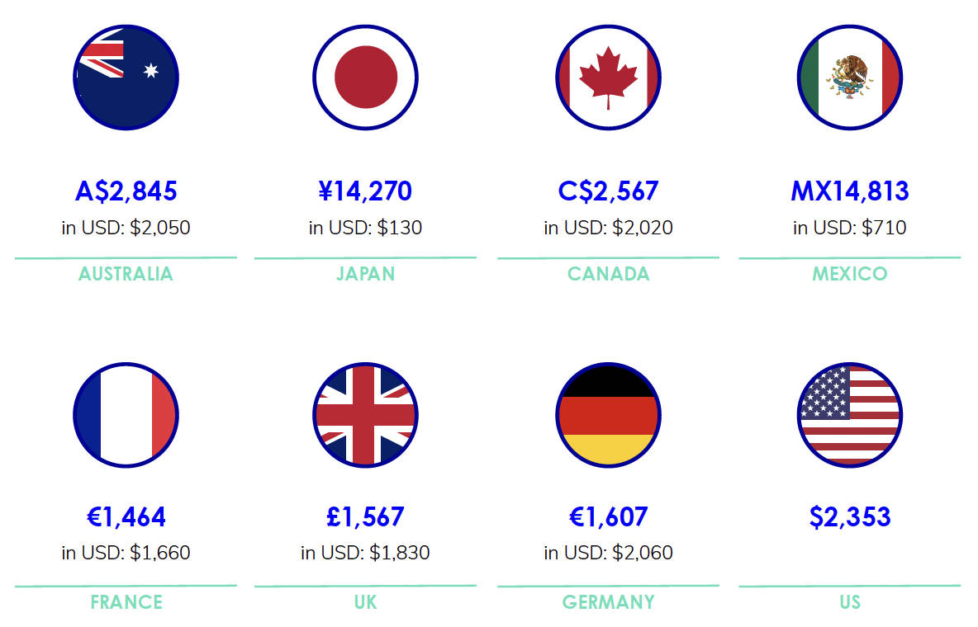
Task: Select the JAPAN label
Action: (x=365, y=274)
